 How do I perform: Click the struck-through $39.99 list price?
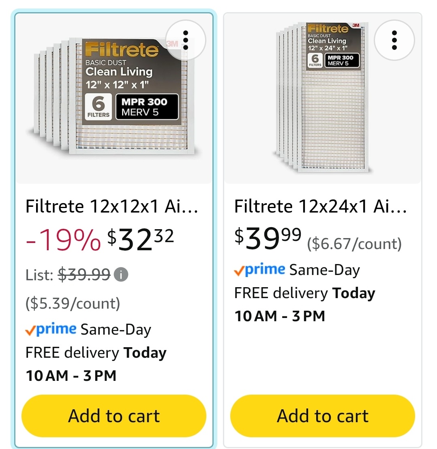[84, 275]
